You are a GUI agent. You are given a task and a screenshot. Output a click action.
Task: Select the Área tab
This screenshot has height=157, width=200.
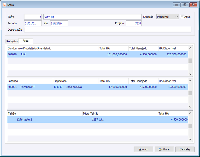26,41
